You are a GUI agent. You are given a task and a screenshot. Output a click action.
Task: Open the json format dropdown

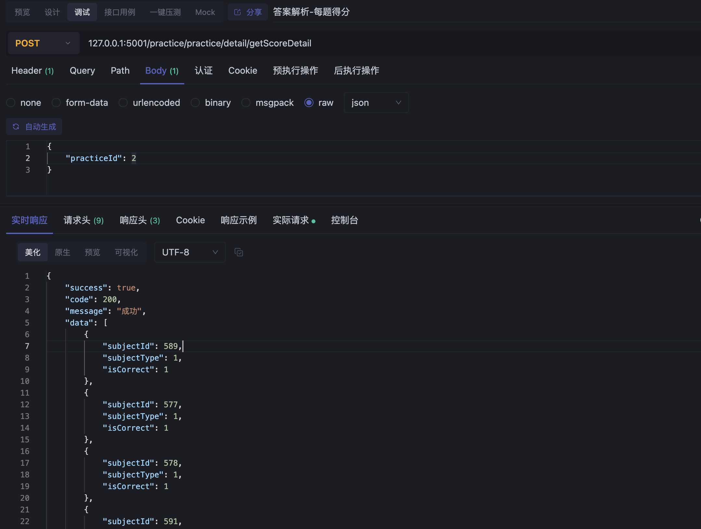coord(376,103)
